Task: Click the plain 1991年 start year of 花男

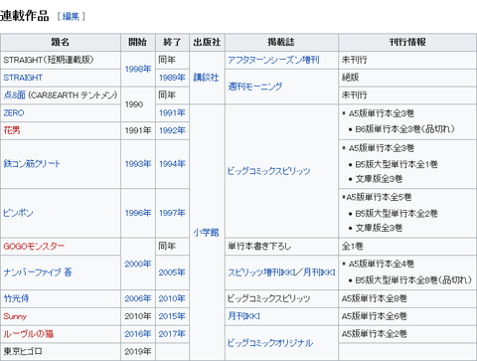Action: pos(138,130)
